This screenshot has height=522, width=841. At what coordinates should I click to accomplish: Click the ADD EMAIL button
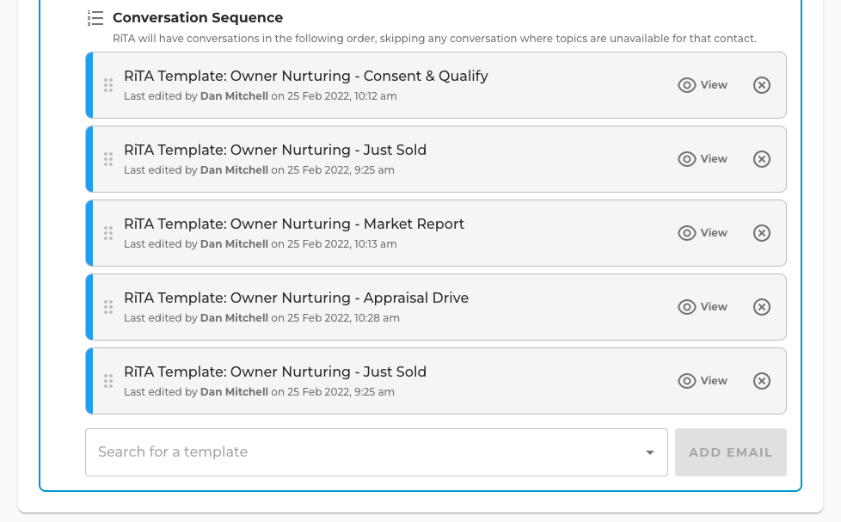coord(731,452)
